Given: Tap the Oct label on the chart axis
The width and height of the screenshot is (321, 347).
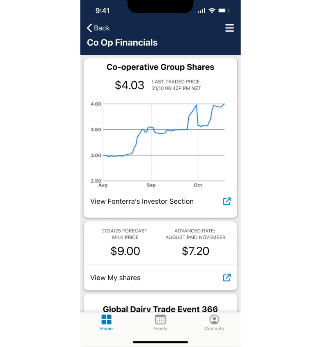Looking at the screenshot, I should tap(198, 185).
